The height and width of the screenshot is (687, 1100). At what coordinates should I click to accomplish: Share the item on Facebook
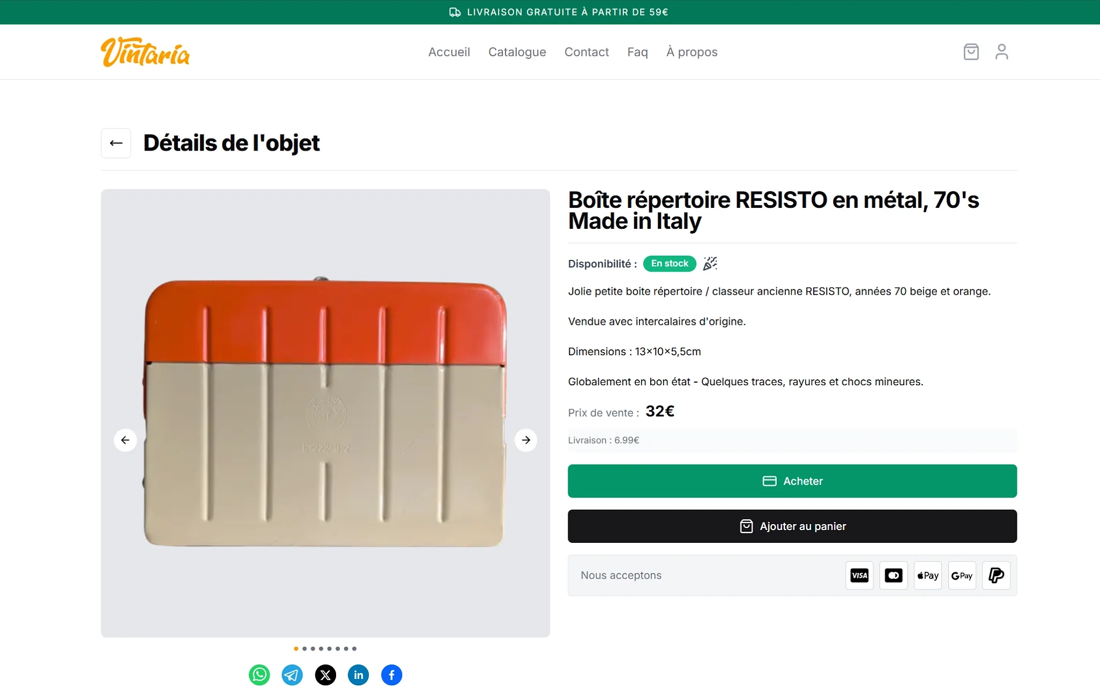click(x=391, y=675)
